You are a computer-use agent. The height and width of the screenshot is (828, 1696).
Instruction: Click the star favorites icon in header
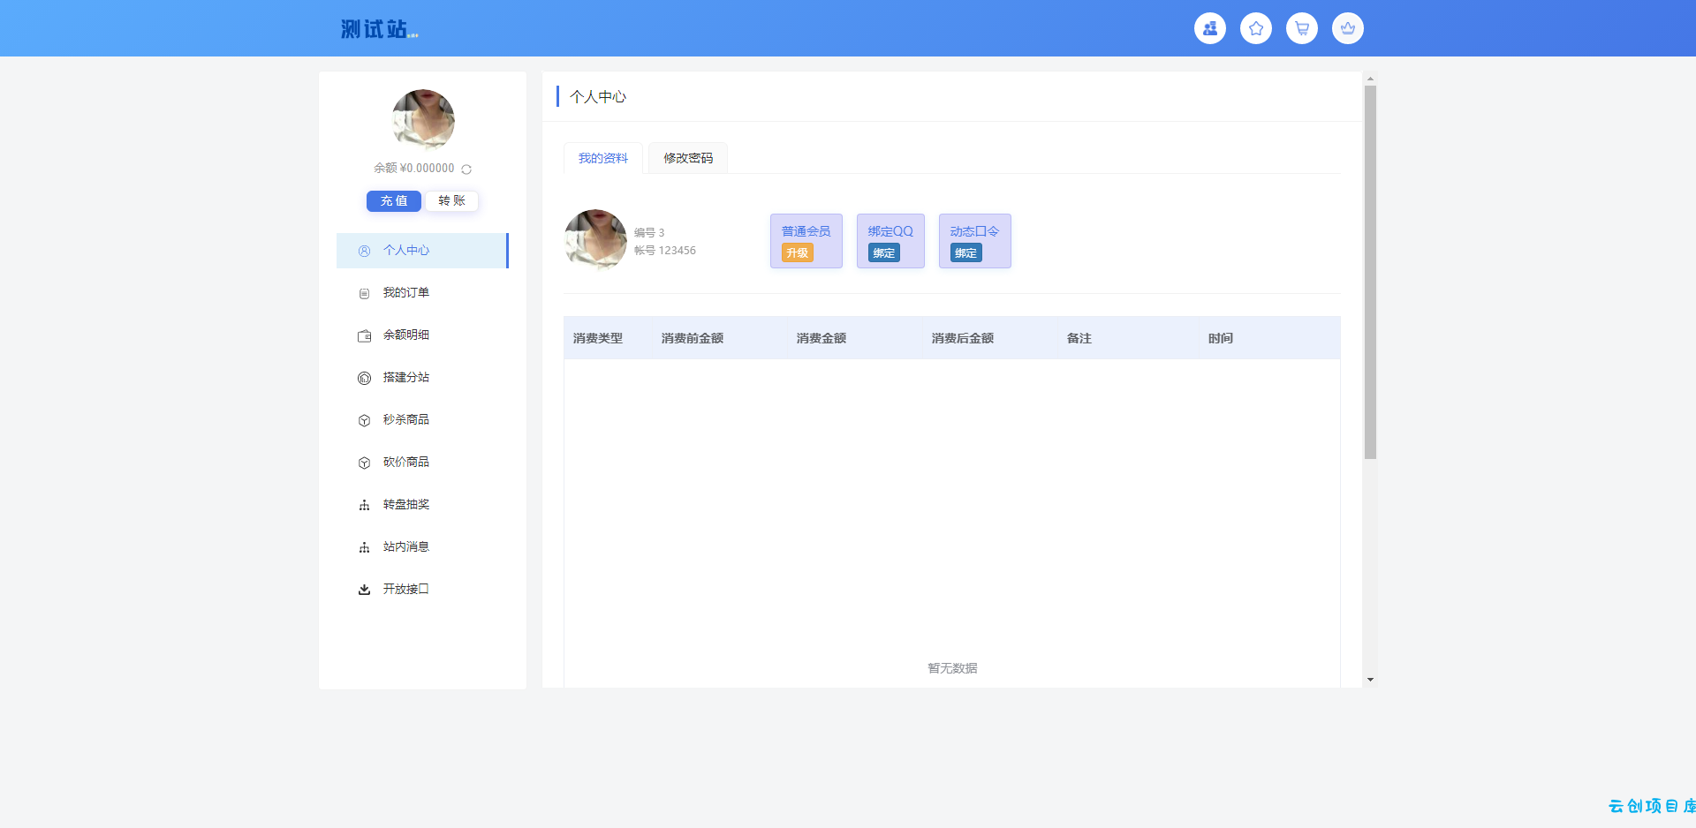pyautogui.click(x=1256, y=28)
